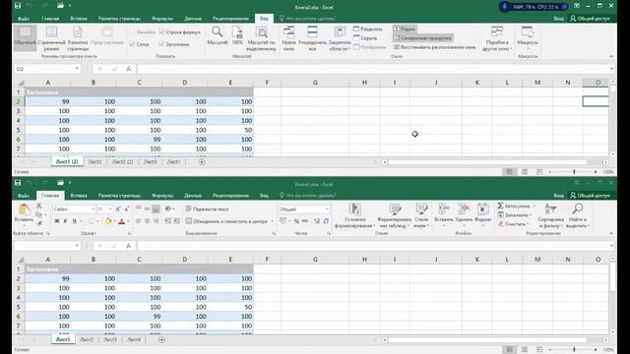Viewport: 630px width, 354px height.
Task: Switch to Page Layout view from top status bar
Action: tap(525, 172)
